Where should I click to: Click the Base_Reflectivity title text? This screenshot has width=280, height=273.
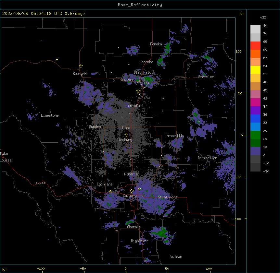[140, 5]
